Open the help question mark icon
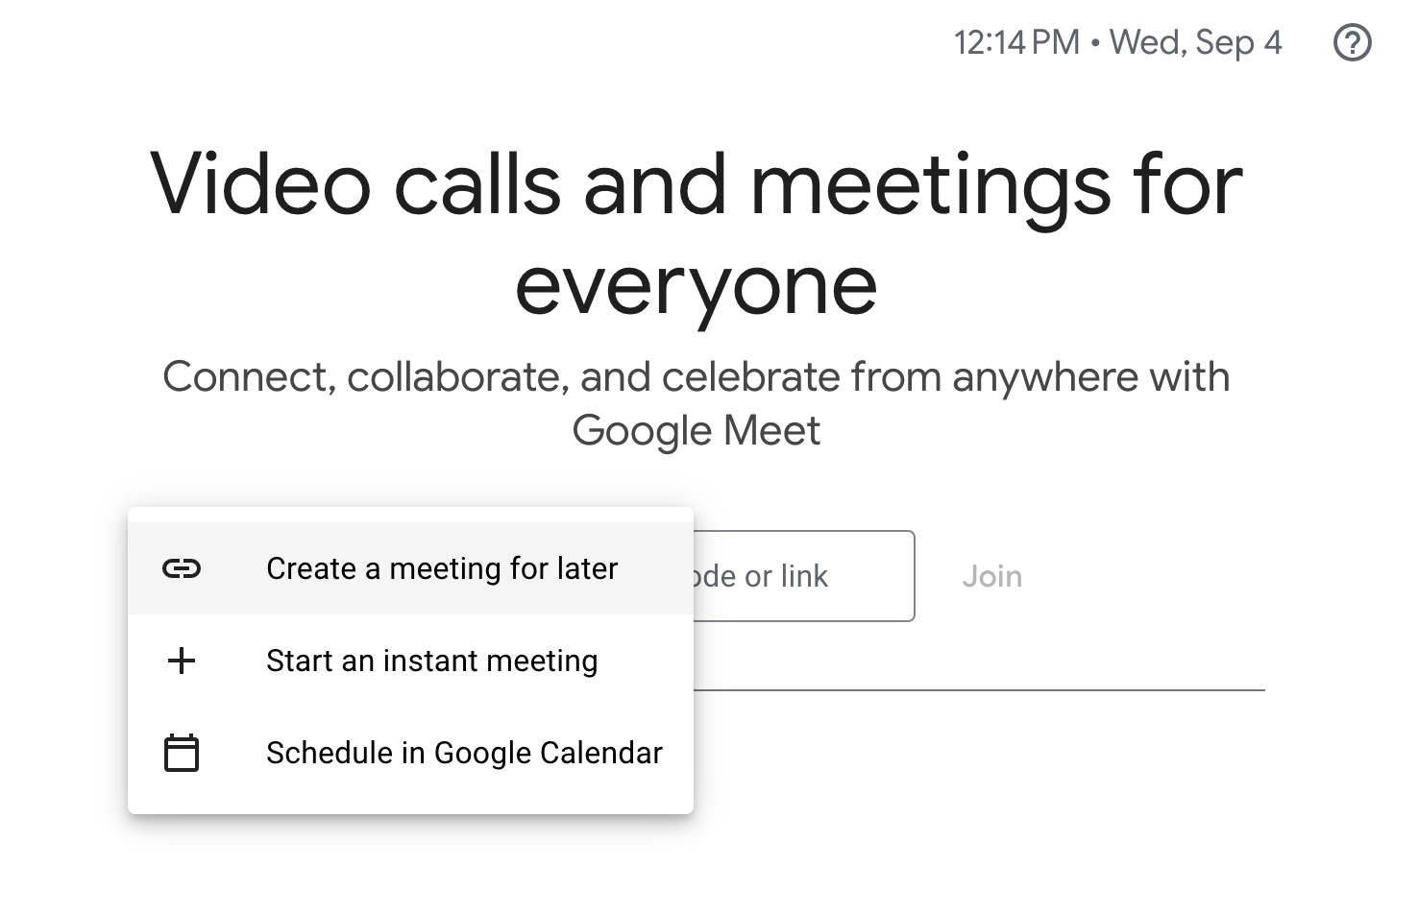This screenshot has height=914, width=1418. (1353, 42)
